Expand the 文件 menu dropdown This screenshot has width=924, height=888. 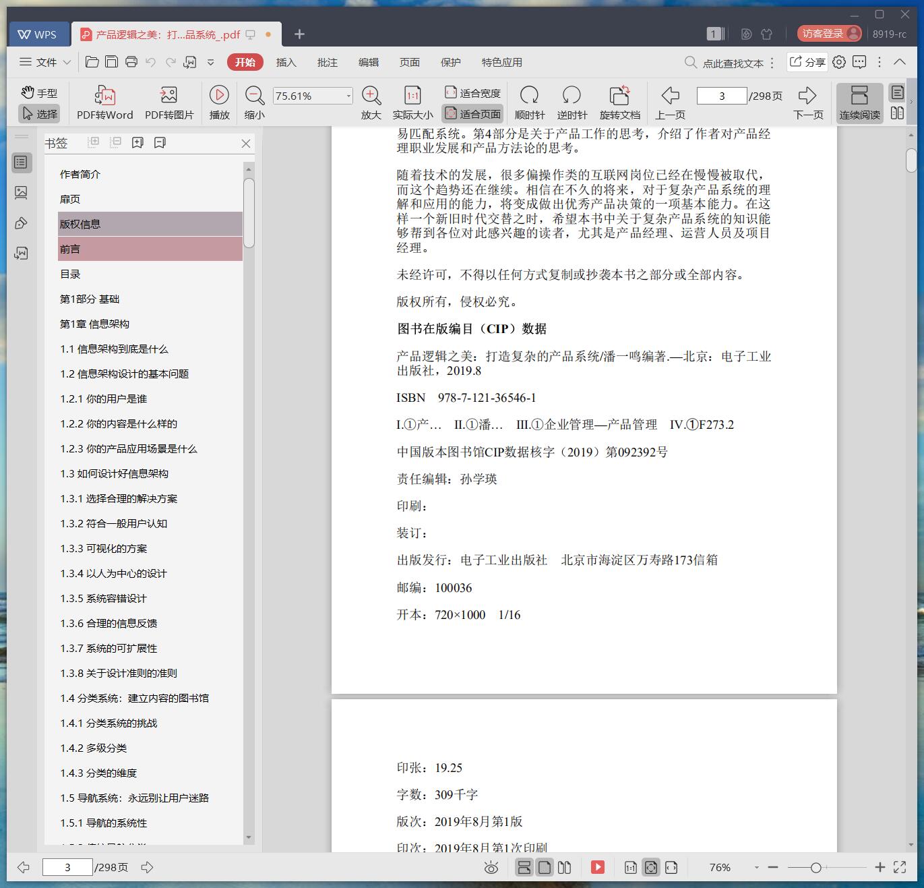(45, 62)
